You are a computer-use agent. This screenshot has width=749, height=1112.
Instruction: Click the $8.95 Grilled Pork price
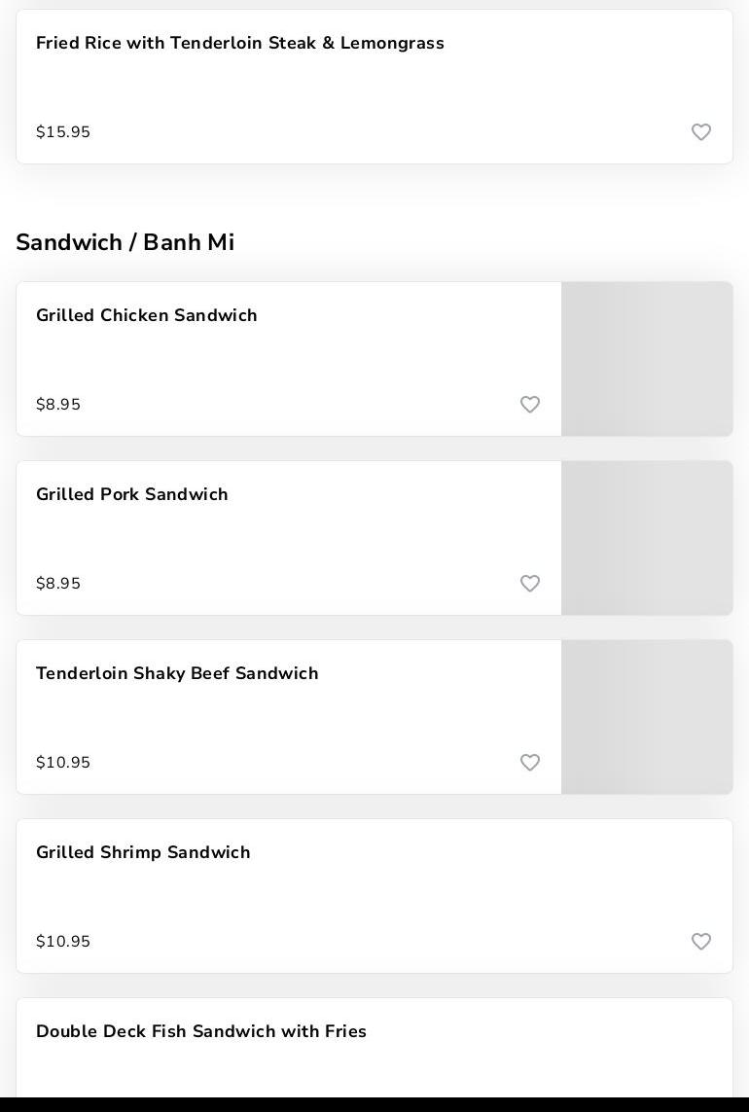[58, 584]
